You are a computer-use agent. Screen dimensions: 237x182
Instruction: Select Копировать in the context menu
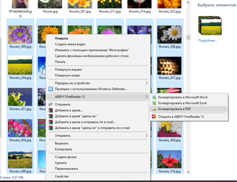click(64, 149)
